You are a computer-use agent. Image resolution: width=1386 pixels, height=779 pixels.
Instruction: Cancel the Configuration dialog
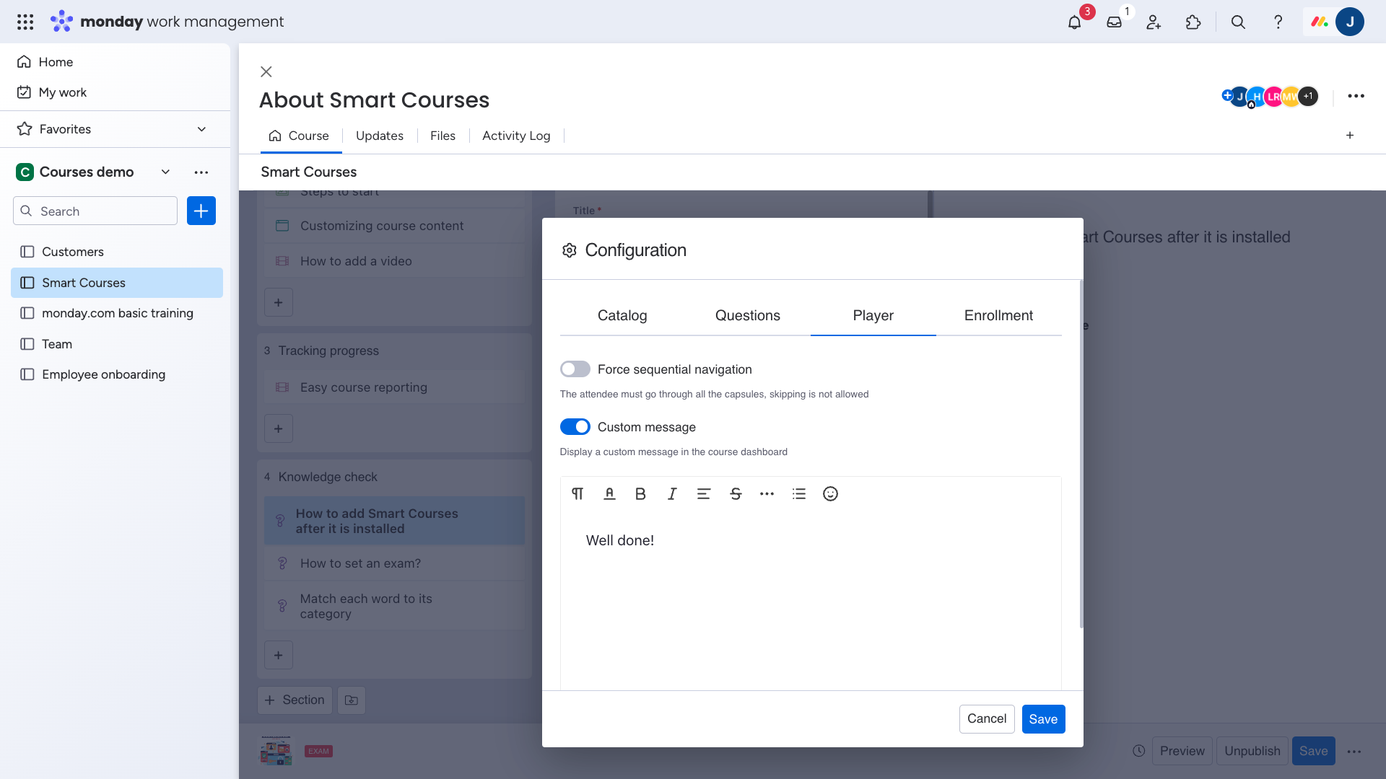pos(987,719)
